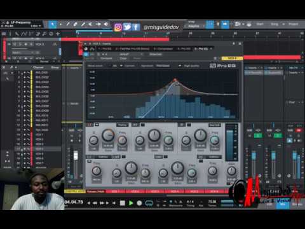
Task: Click the Compare button
Action: pos(106,59)
